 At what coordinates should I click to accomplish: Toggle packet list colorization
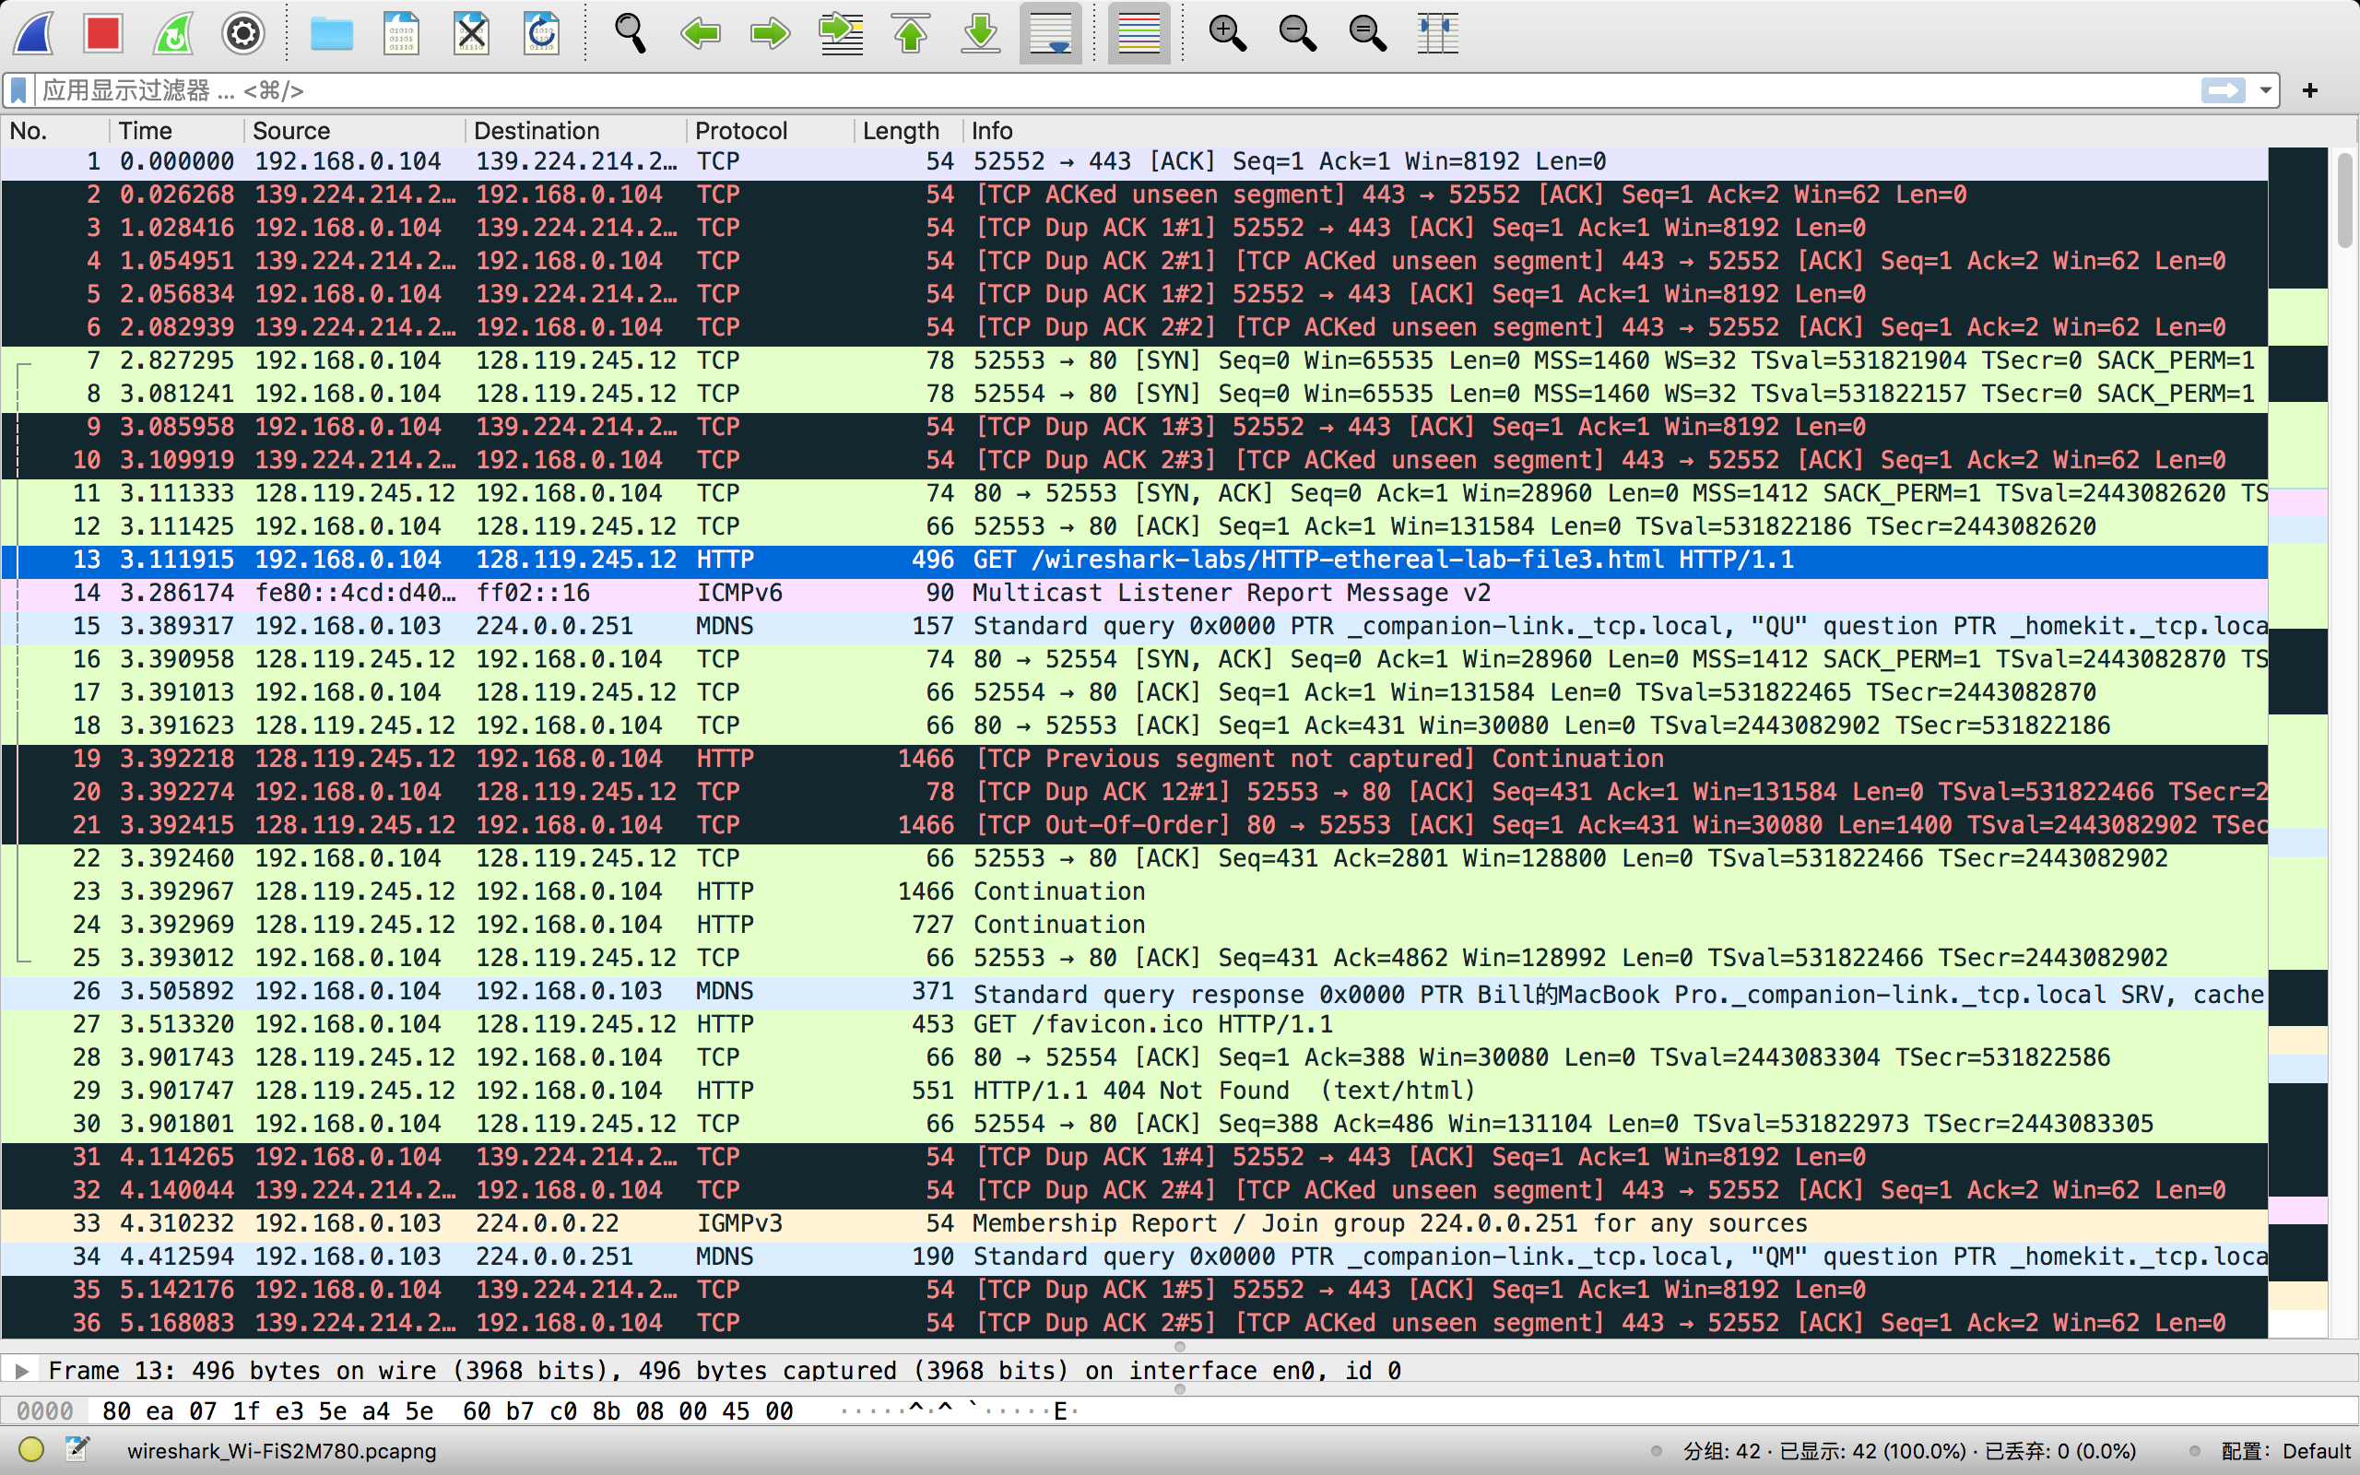click(1139, 34)
